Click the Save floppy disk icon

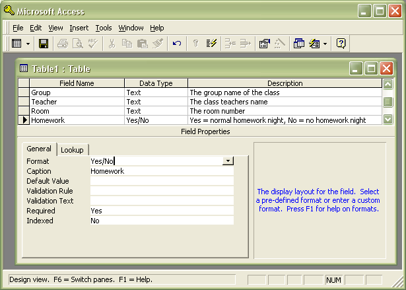[44, 44]
